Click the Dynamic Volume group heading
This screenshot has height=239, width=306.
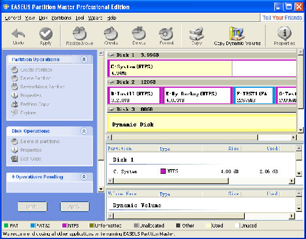coord(137,206)
